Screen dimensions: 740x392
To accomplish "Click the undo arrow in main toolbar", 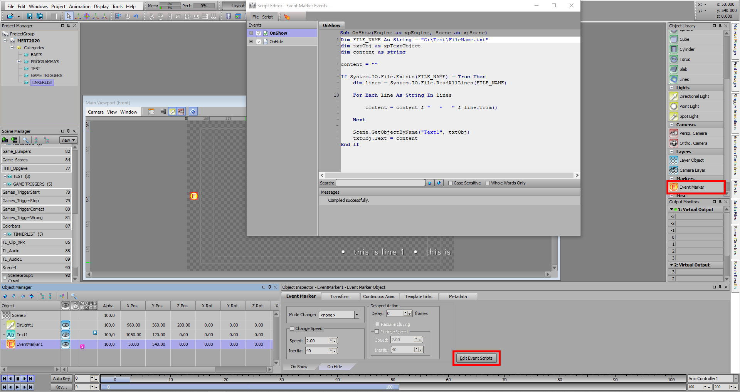I will [136, 16].
